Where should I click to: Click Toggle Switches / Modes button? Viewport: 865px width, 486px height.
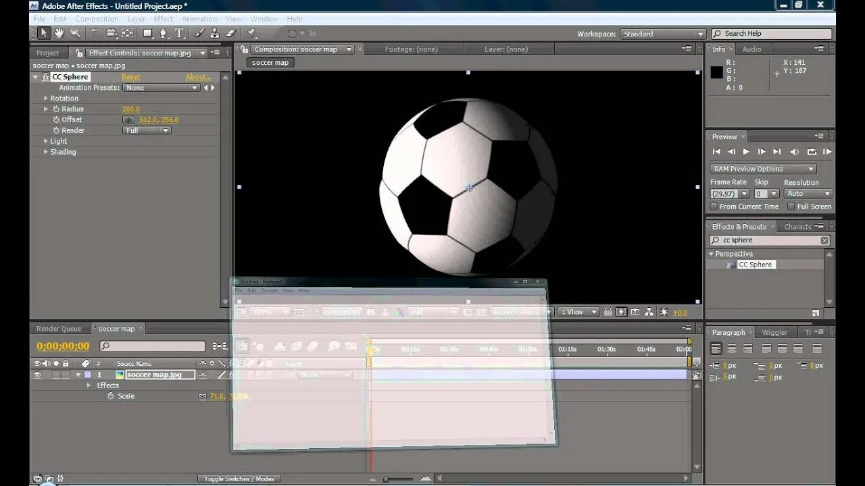pos(239,479)
